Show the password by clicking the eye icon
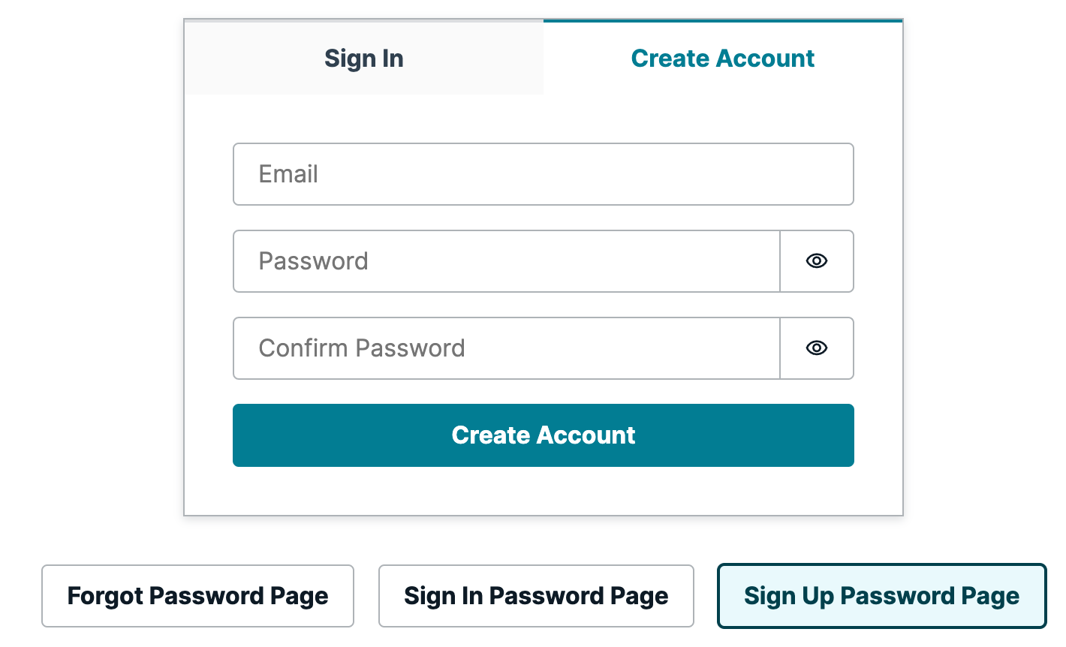 tap(817, 261)
